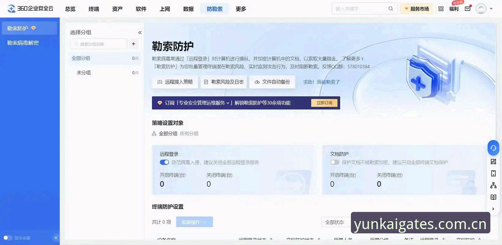Click the diamond icon next to 勒索防护

pyautogui.click(x=33, y=28)
